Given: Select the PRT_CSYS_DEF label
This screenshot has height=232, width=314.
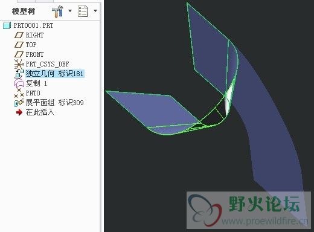Looking at the screenshot, I should point(47,64).
